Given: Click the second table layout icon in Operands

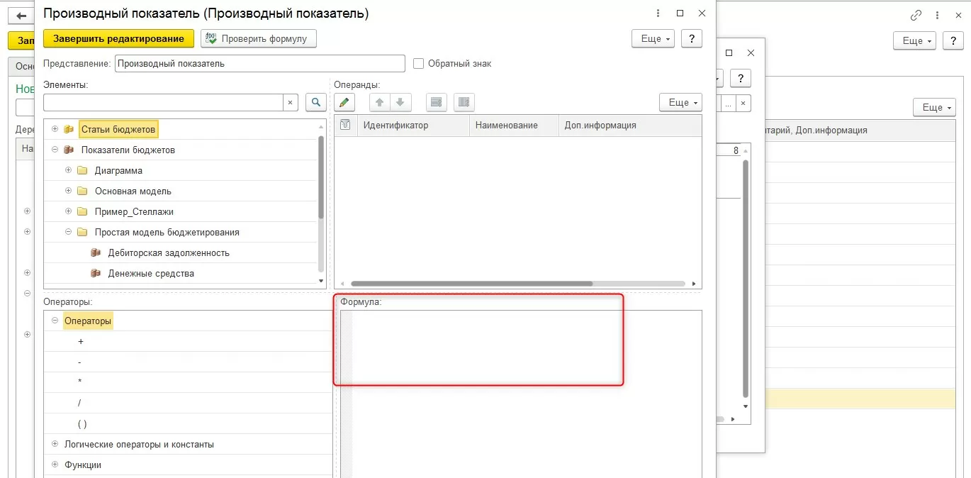Looking at the screenshot, I should [x=464, y=102].
